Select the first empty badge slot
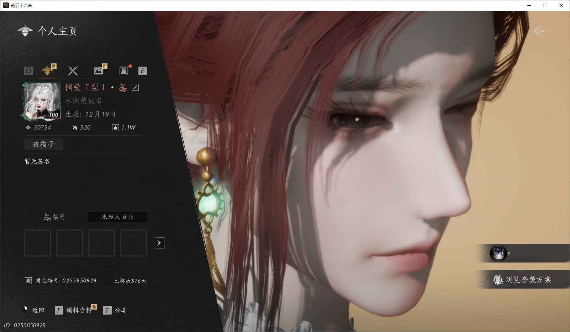Viewport: 570px width, 332px height. [38, 243]
